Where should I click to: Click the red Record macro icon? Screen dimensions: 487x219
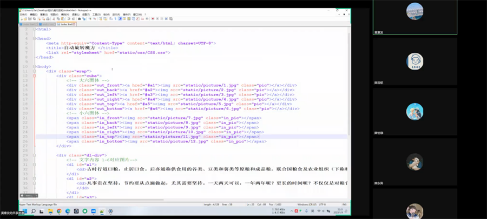click(x=153, y=19)
